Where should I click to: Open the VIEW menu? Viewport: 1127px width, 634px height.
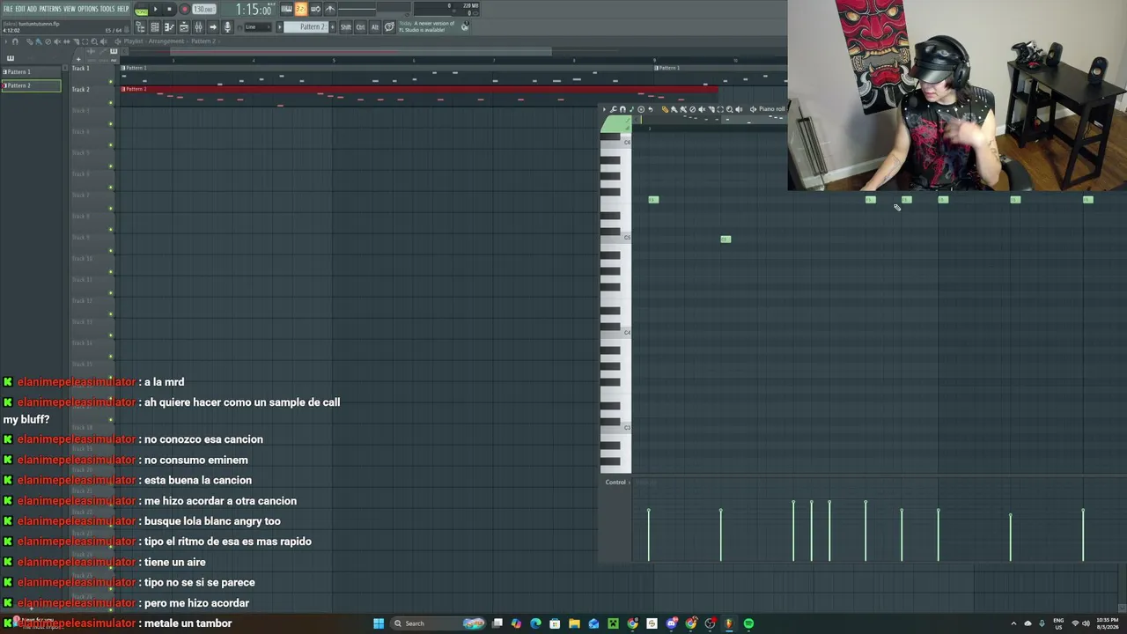[x=70, y=9]
